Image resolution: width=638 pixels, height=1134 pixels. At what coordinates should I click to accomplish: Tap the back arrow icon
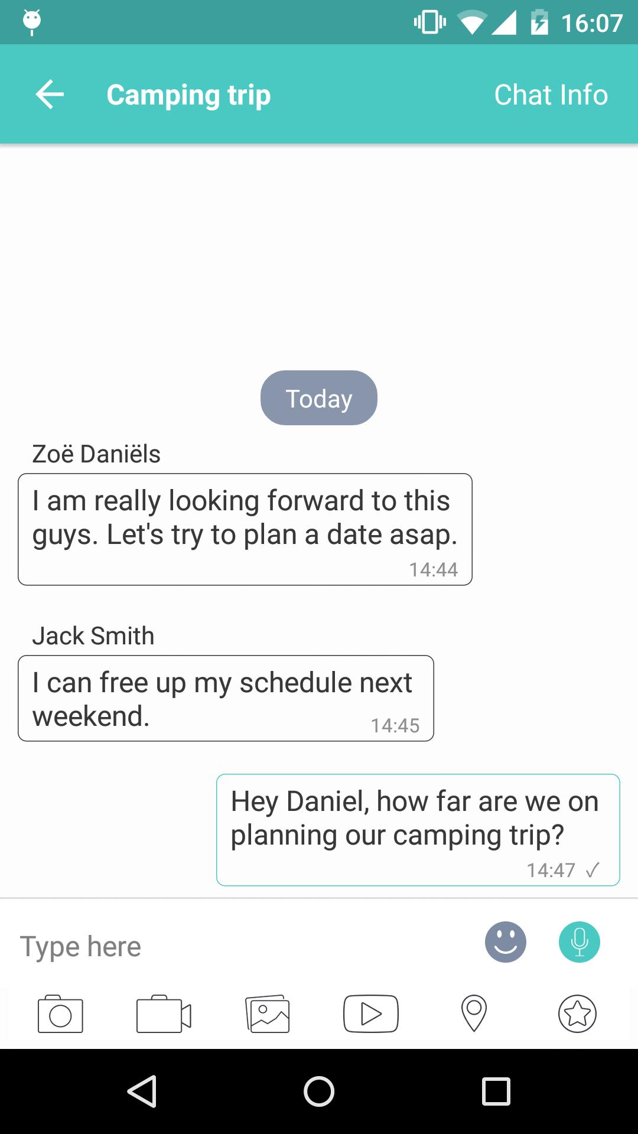click(50, 94)
